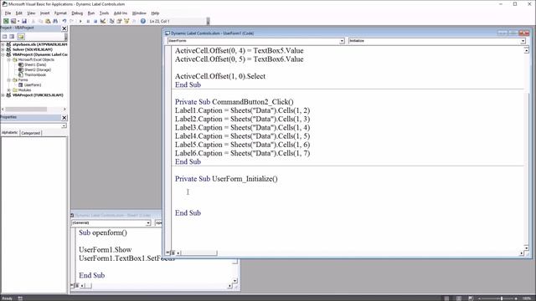Open the Run menu

91,13
